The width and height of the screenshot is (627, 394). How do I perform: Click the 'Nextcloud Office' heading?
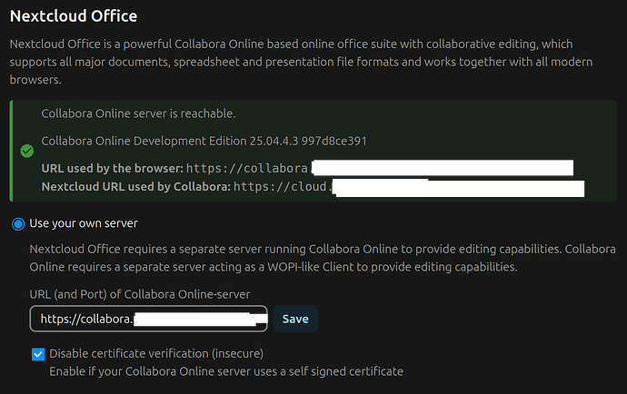point(74,16)
